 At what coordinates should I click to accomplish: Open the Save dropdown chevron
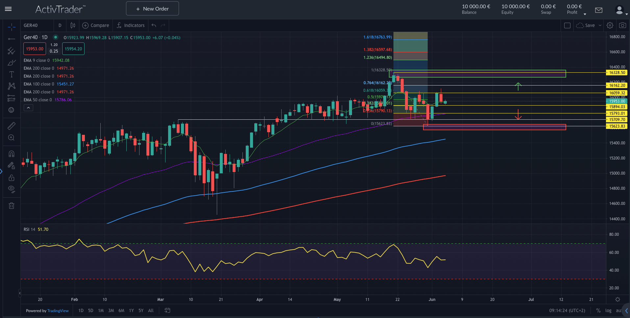600,25
